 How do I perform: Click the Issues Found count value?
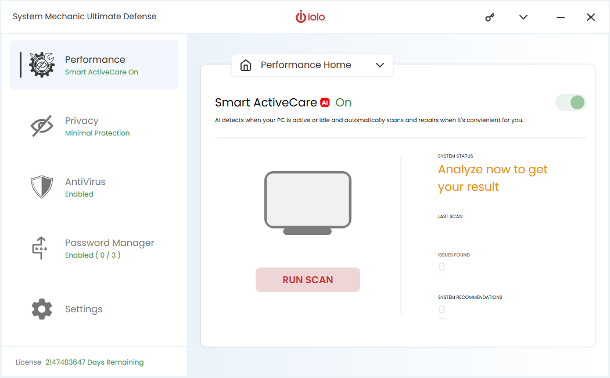[x=442, y=267]
